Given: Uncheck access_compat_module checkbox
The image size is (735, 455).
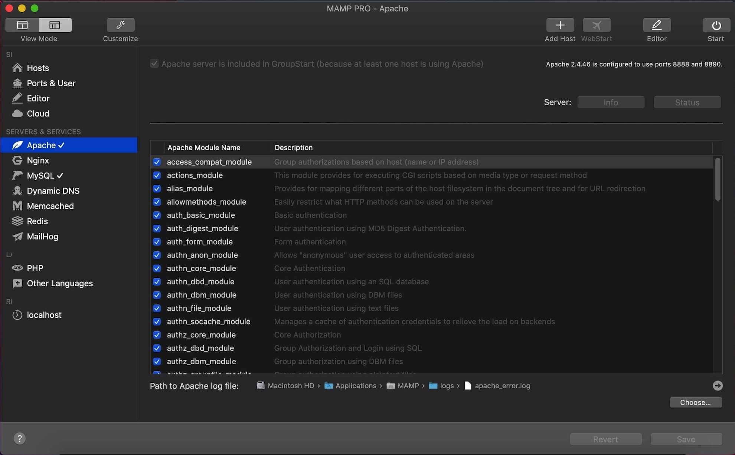Looking at the screenshot, I should [157, 162].
